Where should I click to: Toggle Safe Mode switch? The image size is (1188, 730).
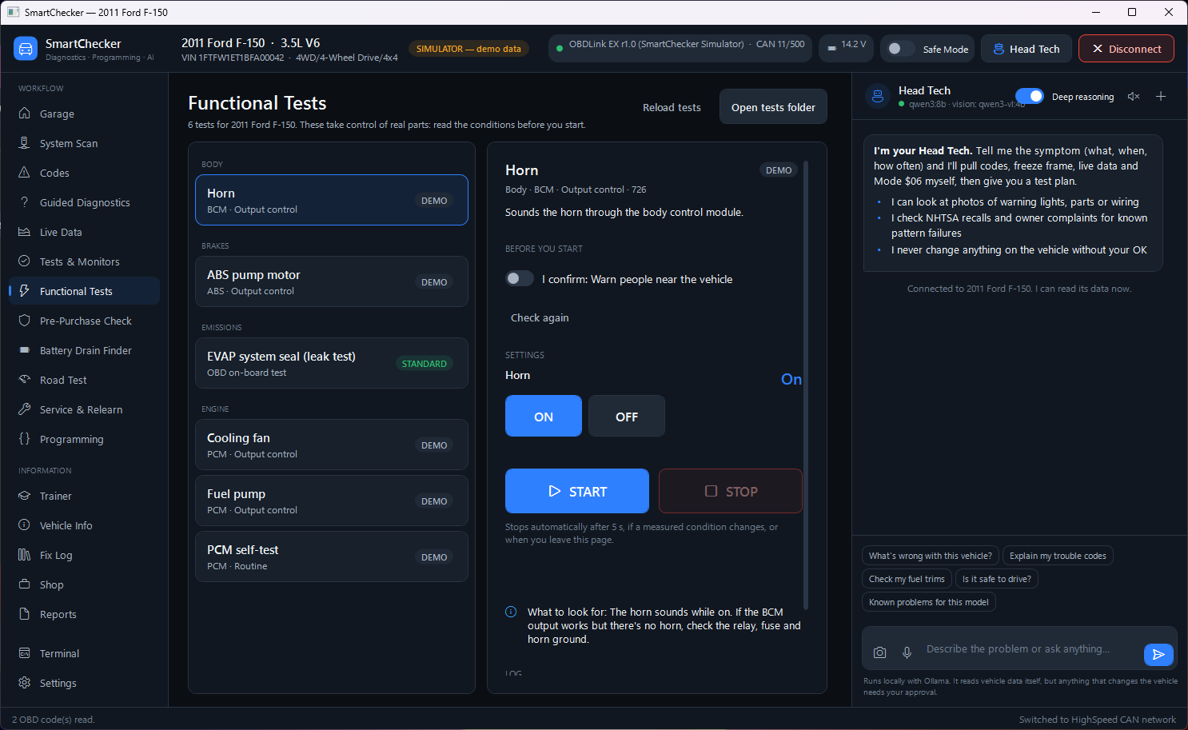[x=900, y=49]
